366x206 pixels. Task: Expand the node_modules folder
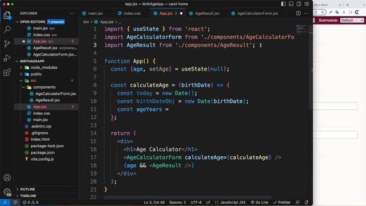[x=44, y=68]
